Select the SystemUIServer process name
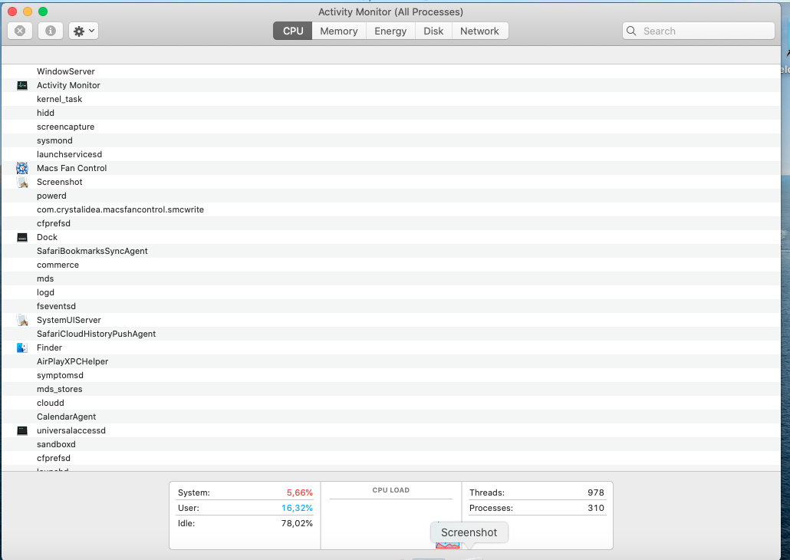Image resolution: width=790 pixels, height=560 pixels. tap(69, 320)
